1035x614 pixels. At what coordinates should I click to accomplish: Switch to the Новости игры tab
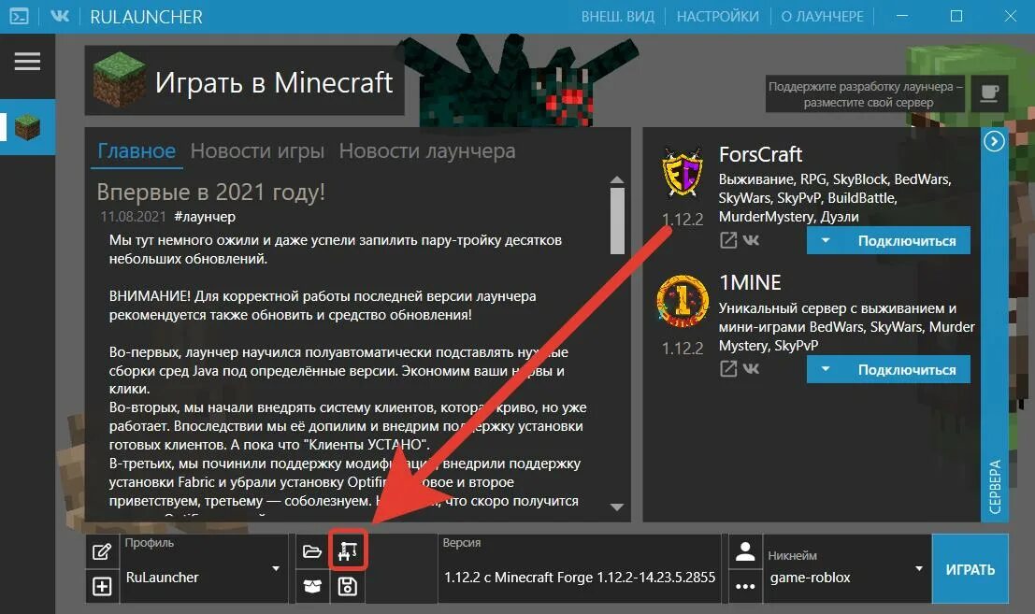point(257,151)
